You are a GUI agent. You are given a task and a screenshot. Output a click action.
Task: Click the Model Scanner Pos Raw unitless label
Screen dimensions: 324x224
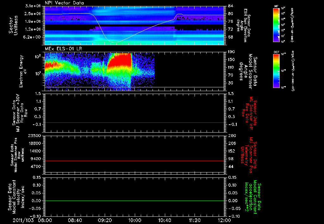(x=18, y=155)
